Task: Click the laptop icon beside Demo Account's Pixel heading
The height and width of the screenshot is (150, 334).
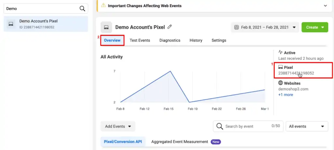Action: (x=106, y=27)
